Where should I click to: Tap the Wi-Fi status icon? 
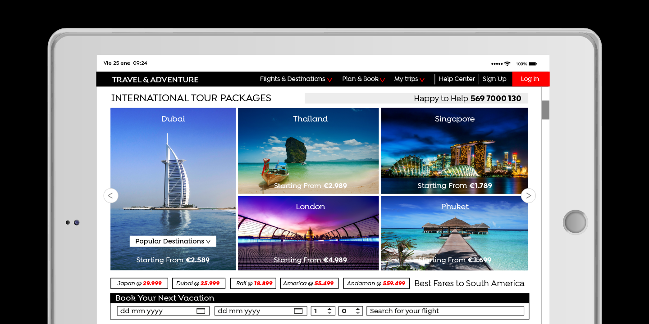coord(507,63)
